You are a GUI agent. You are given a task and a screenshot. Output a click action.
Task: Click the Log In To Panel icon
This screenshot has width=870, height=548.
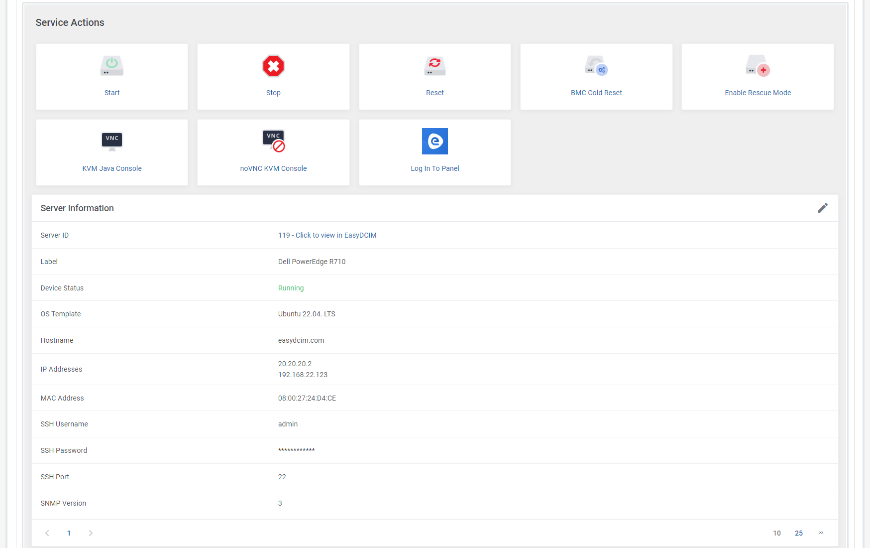pyautogui.click(x=435, y=141)
